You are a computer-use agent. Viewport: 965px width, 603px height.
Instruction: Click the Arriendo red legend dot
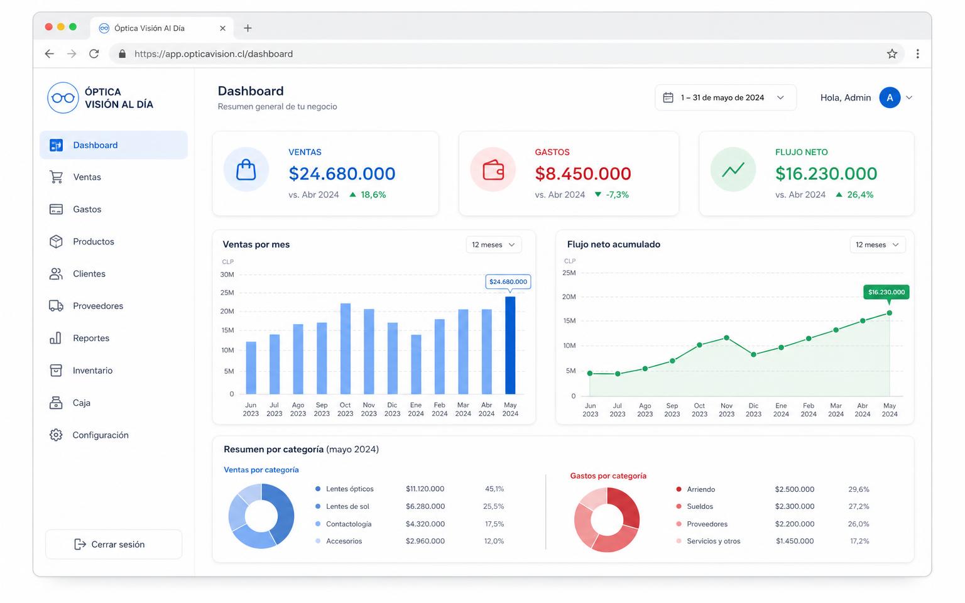point(679,489)
